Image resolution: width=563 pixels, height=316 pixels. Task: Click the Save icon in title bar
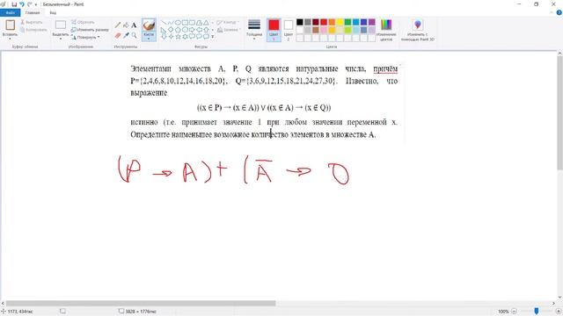coord(14,4)
